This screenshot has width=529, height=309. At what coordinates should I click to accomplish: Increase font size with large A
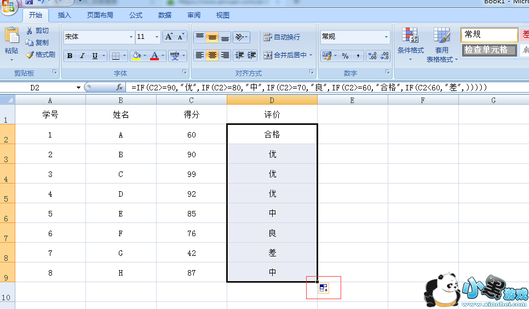point(169,37)
